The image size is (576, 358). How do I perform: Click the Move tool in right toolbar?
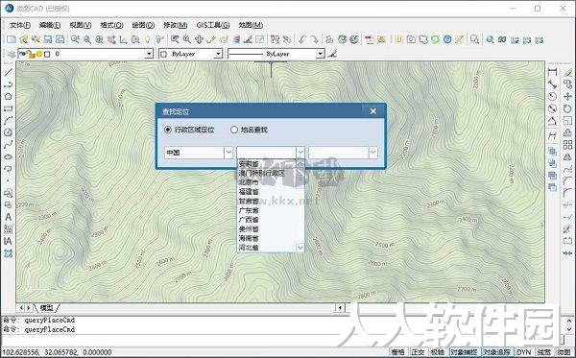567,97
